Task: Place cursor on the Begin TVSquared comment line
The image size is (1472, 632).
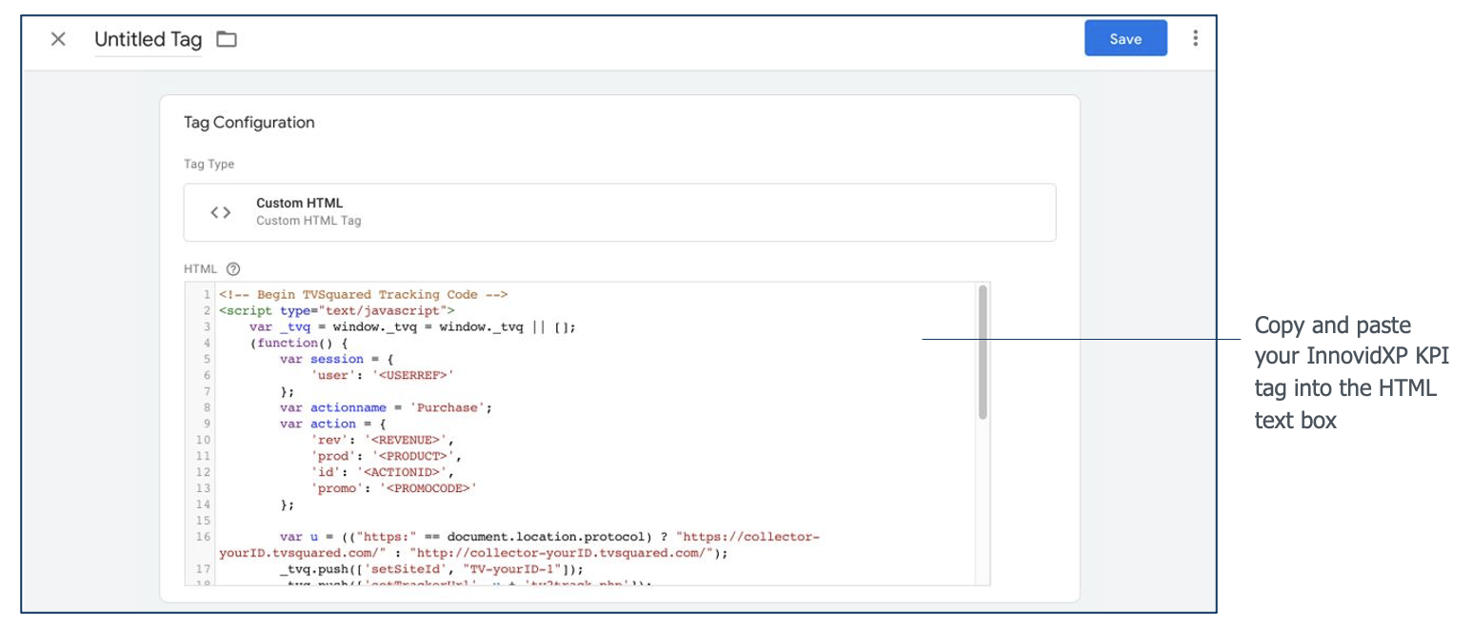Action: click(x=363, y=294)
